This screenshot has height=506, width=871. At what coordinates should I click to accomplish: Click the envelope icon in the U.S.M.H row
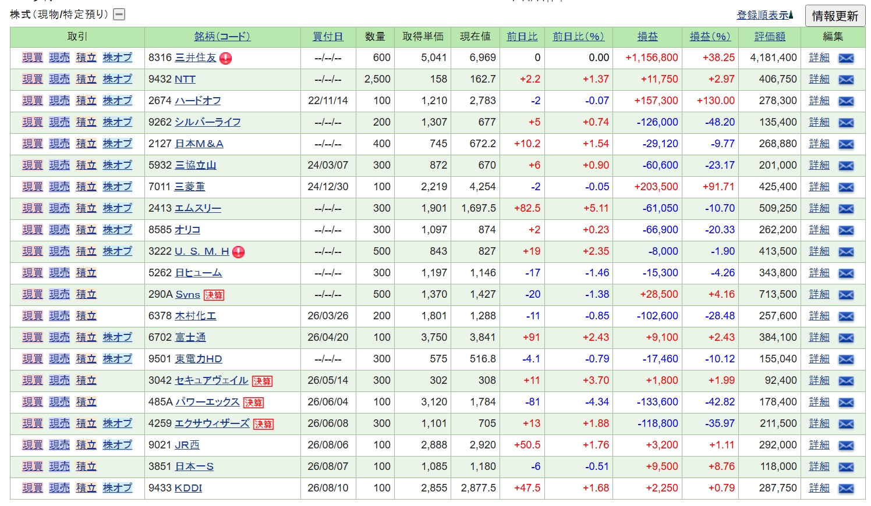[x=846, y=252]
